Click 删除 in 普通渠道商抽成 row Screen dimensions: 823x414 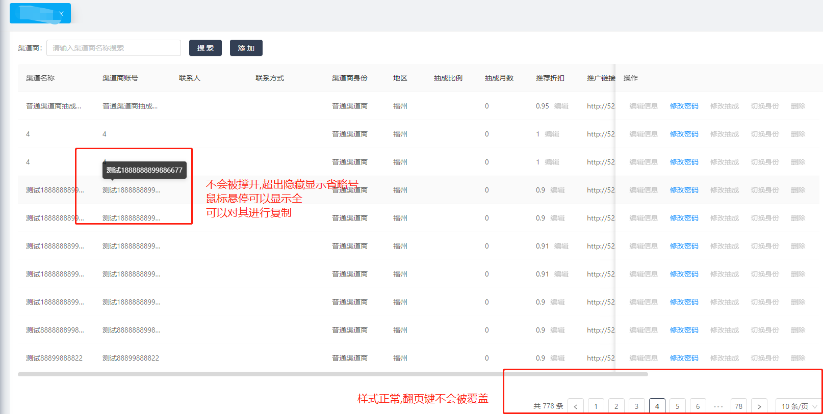798,106
